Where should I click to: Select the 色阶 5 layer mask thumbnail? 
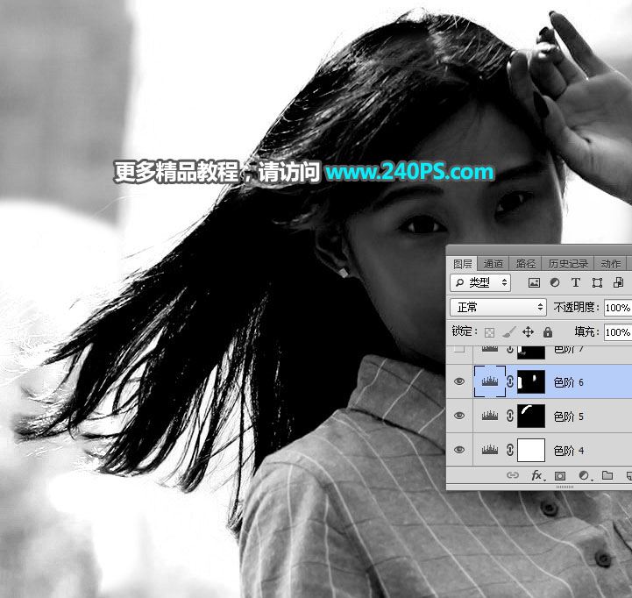pyautogui.click(x=531, y=416)
